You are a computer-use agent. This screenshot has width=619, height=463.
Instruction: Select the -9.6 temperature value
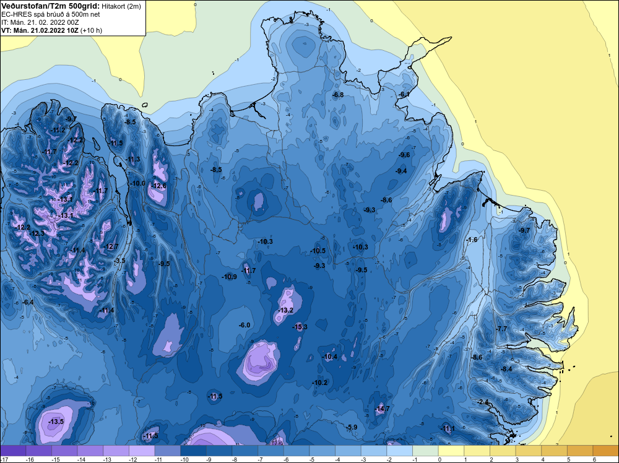[x=405, y=155]
